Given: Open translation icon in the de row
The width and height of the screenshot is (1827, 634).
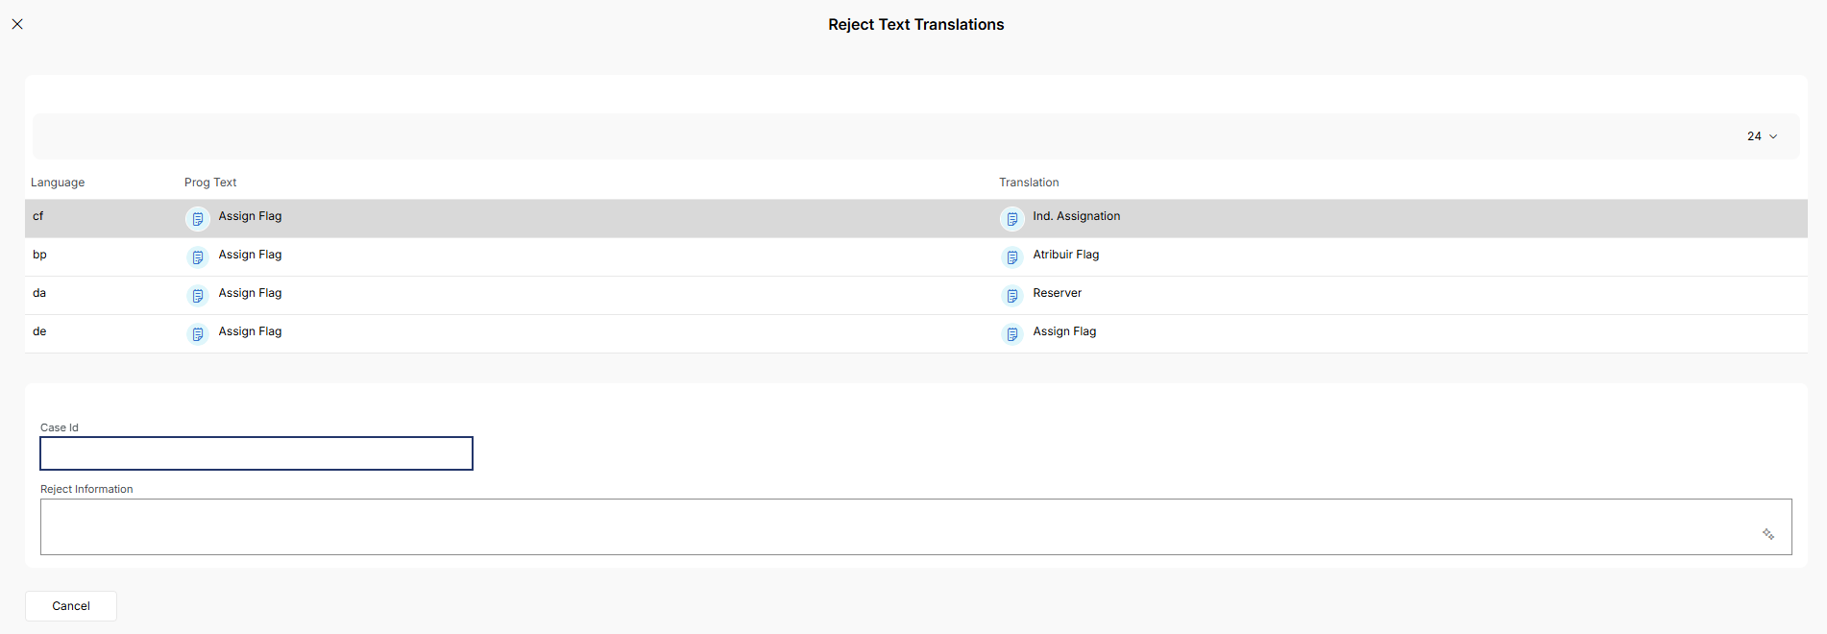Looking at the screenshot, I should click(1012, 334).
